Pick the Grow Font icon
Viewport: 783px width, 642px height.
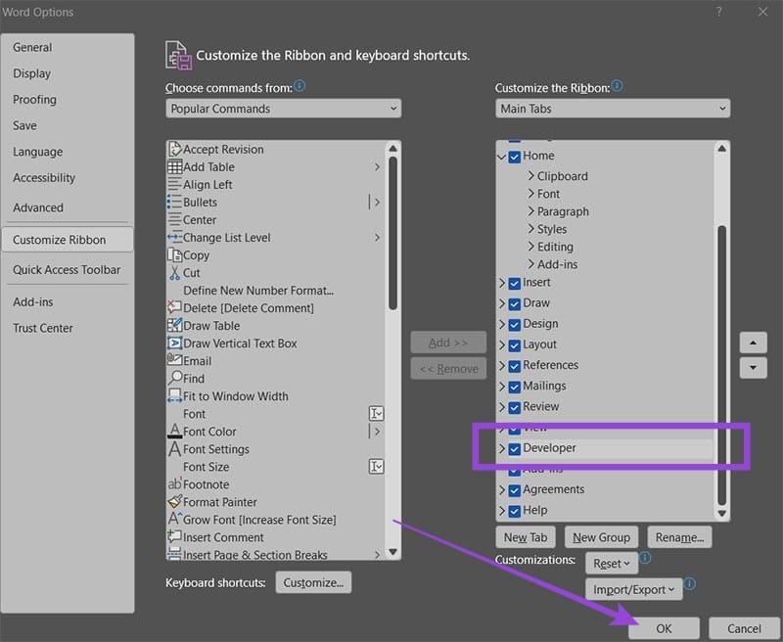(174, 519)
